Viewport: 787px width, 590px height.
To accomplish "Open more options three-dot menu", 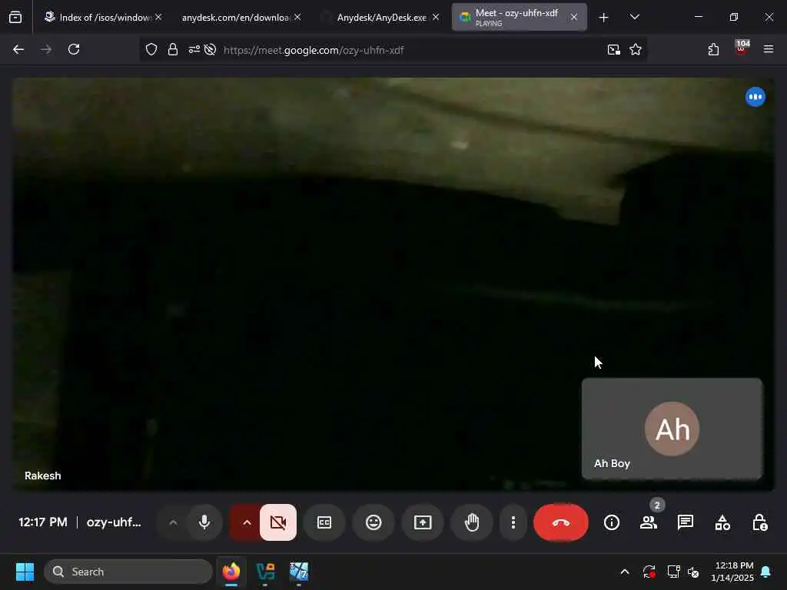I will [513, 522].
